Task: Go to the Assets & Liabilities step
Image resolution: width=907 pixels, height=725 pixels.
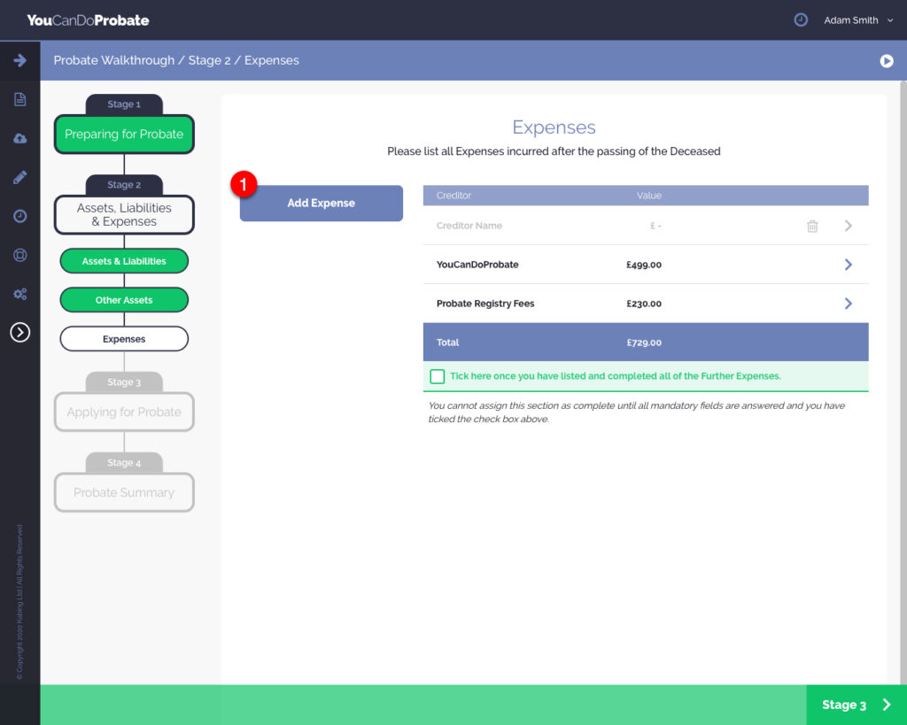Action: [124, 261]
